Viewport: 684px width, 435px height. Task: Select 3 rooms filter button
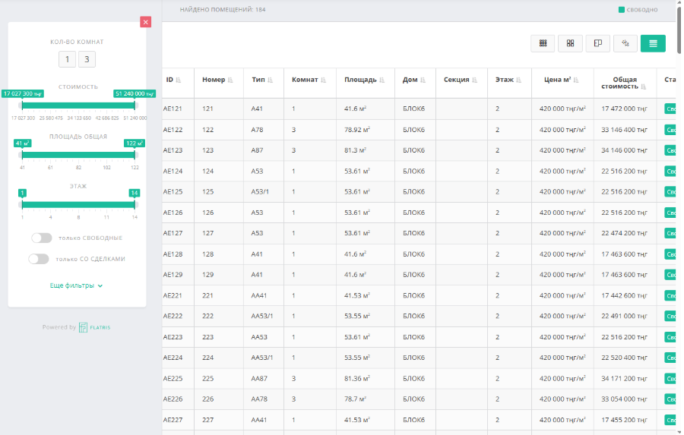tap(87, 60)
